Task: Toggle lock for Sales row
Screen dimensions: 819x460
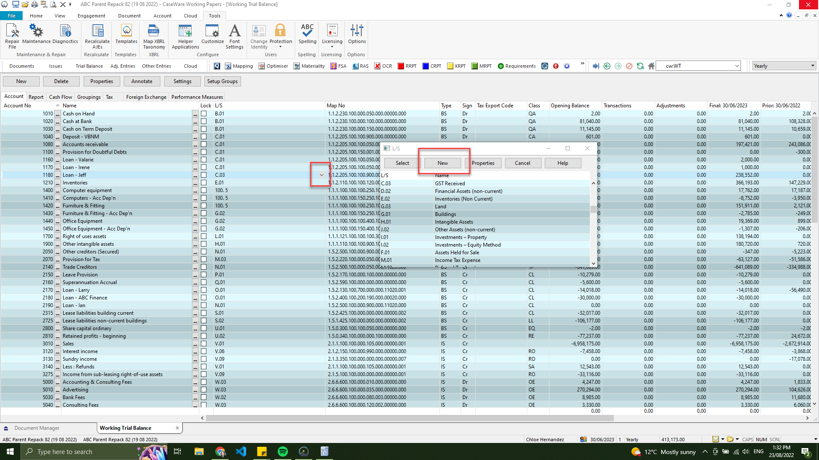Action: pyautogui.click(x=204, y=344)
